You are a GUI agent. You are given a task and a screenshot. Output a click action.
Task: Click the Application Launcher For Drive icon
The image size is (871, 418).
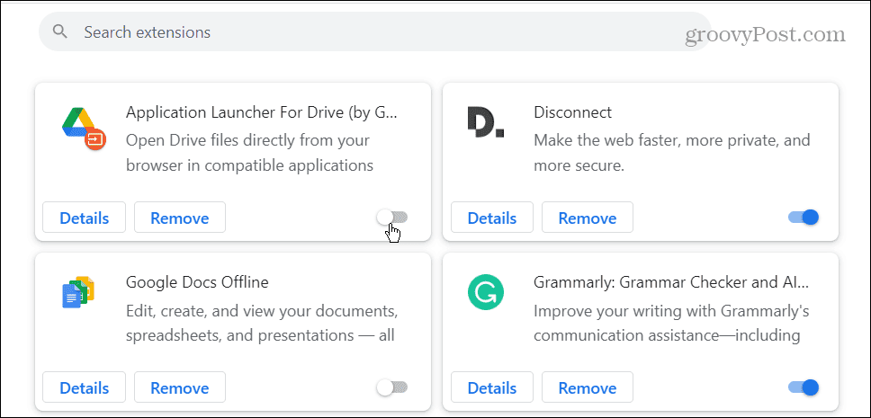[x=84, y=130]
